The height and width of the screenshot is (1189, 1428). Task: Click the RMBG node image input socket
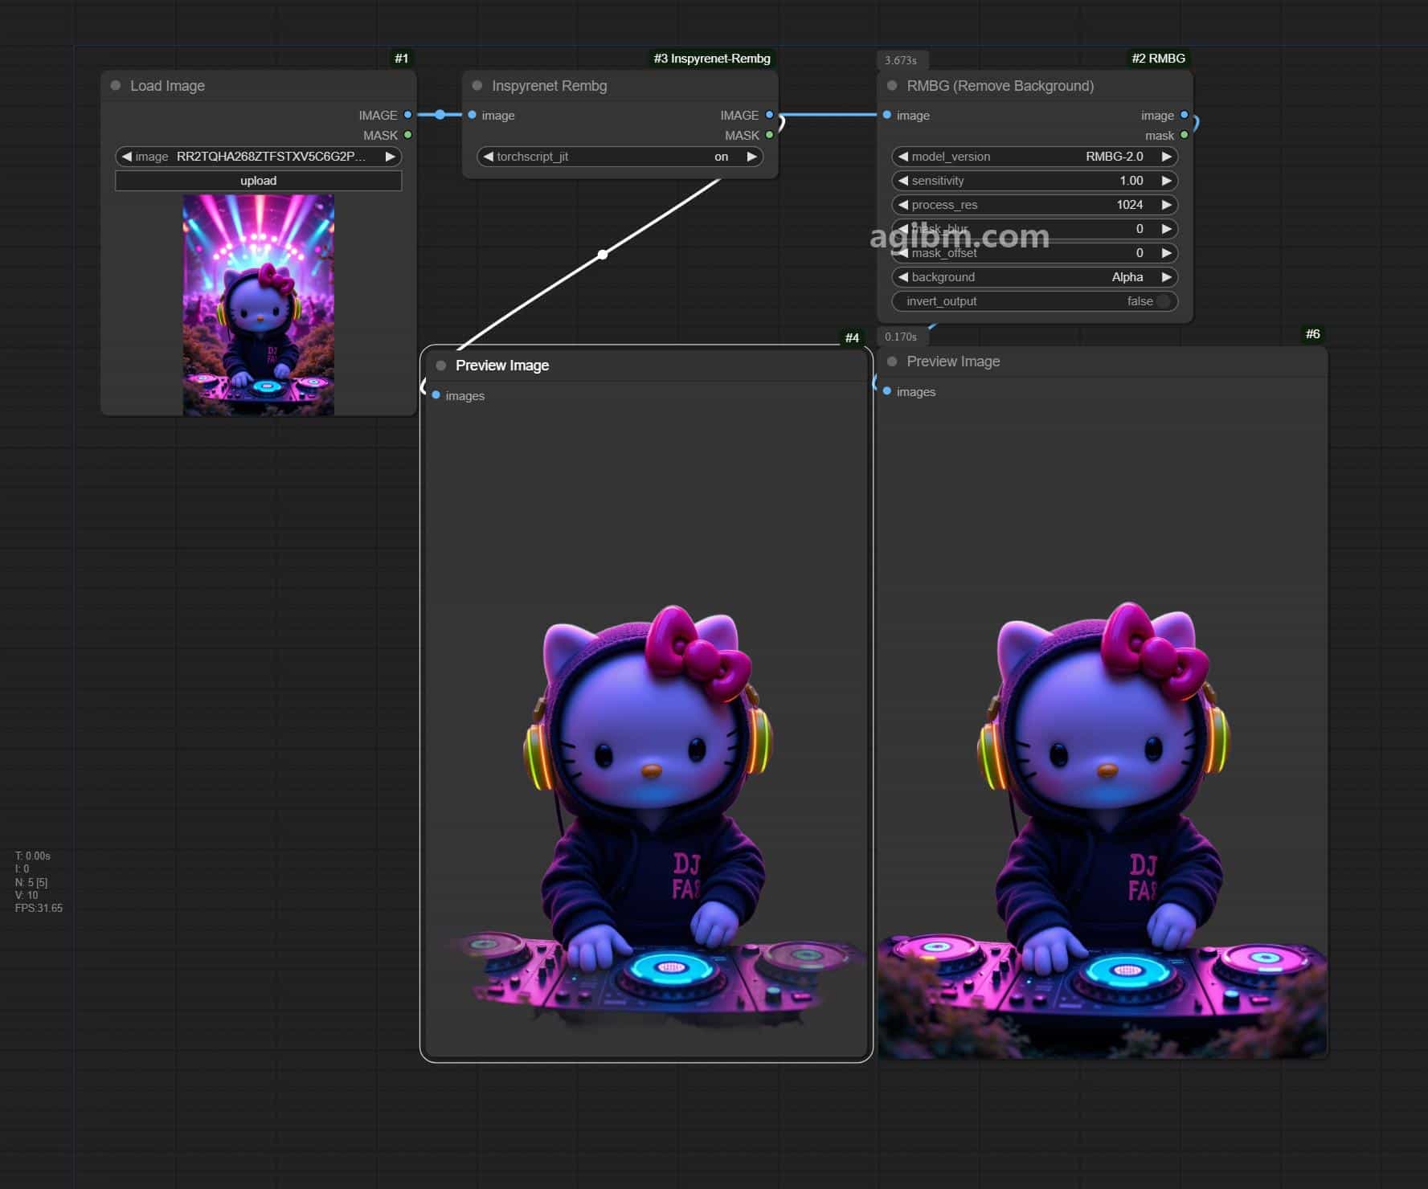coord(887,115)
